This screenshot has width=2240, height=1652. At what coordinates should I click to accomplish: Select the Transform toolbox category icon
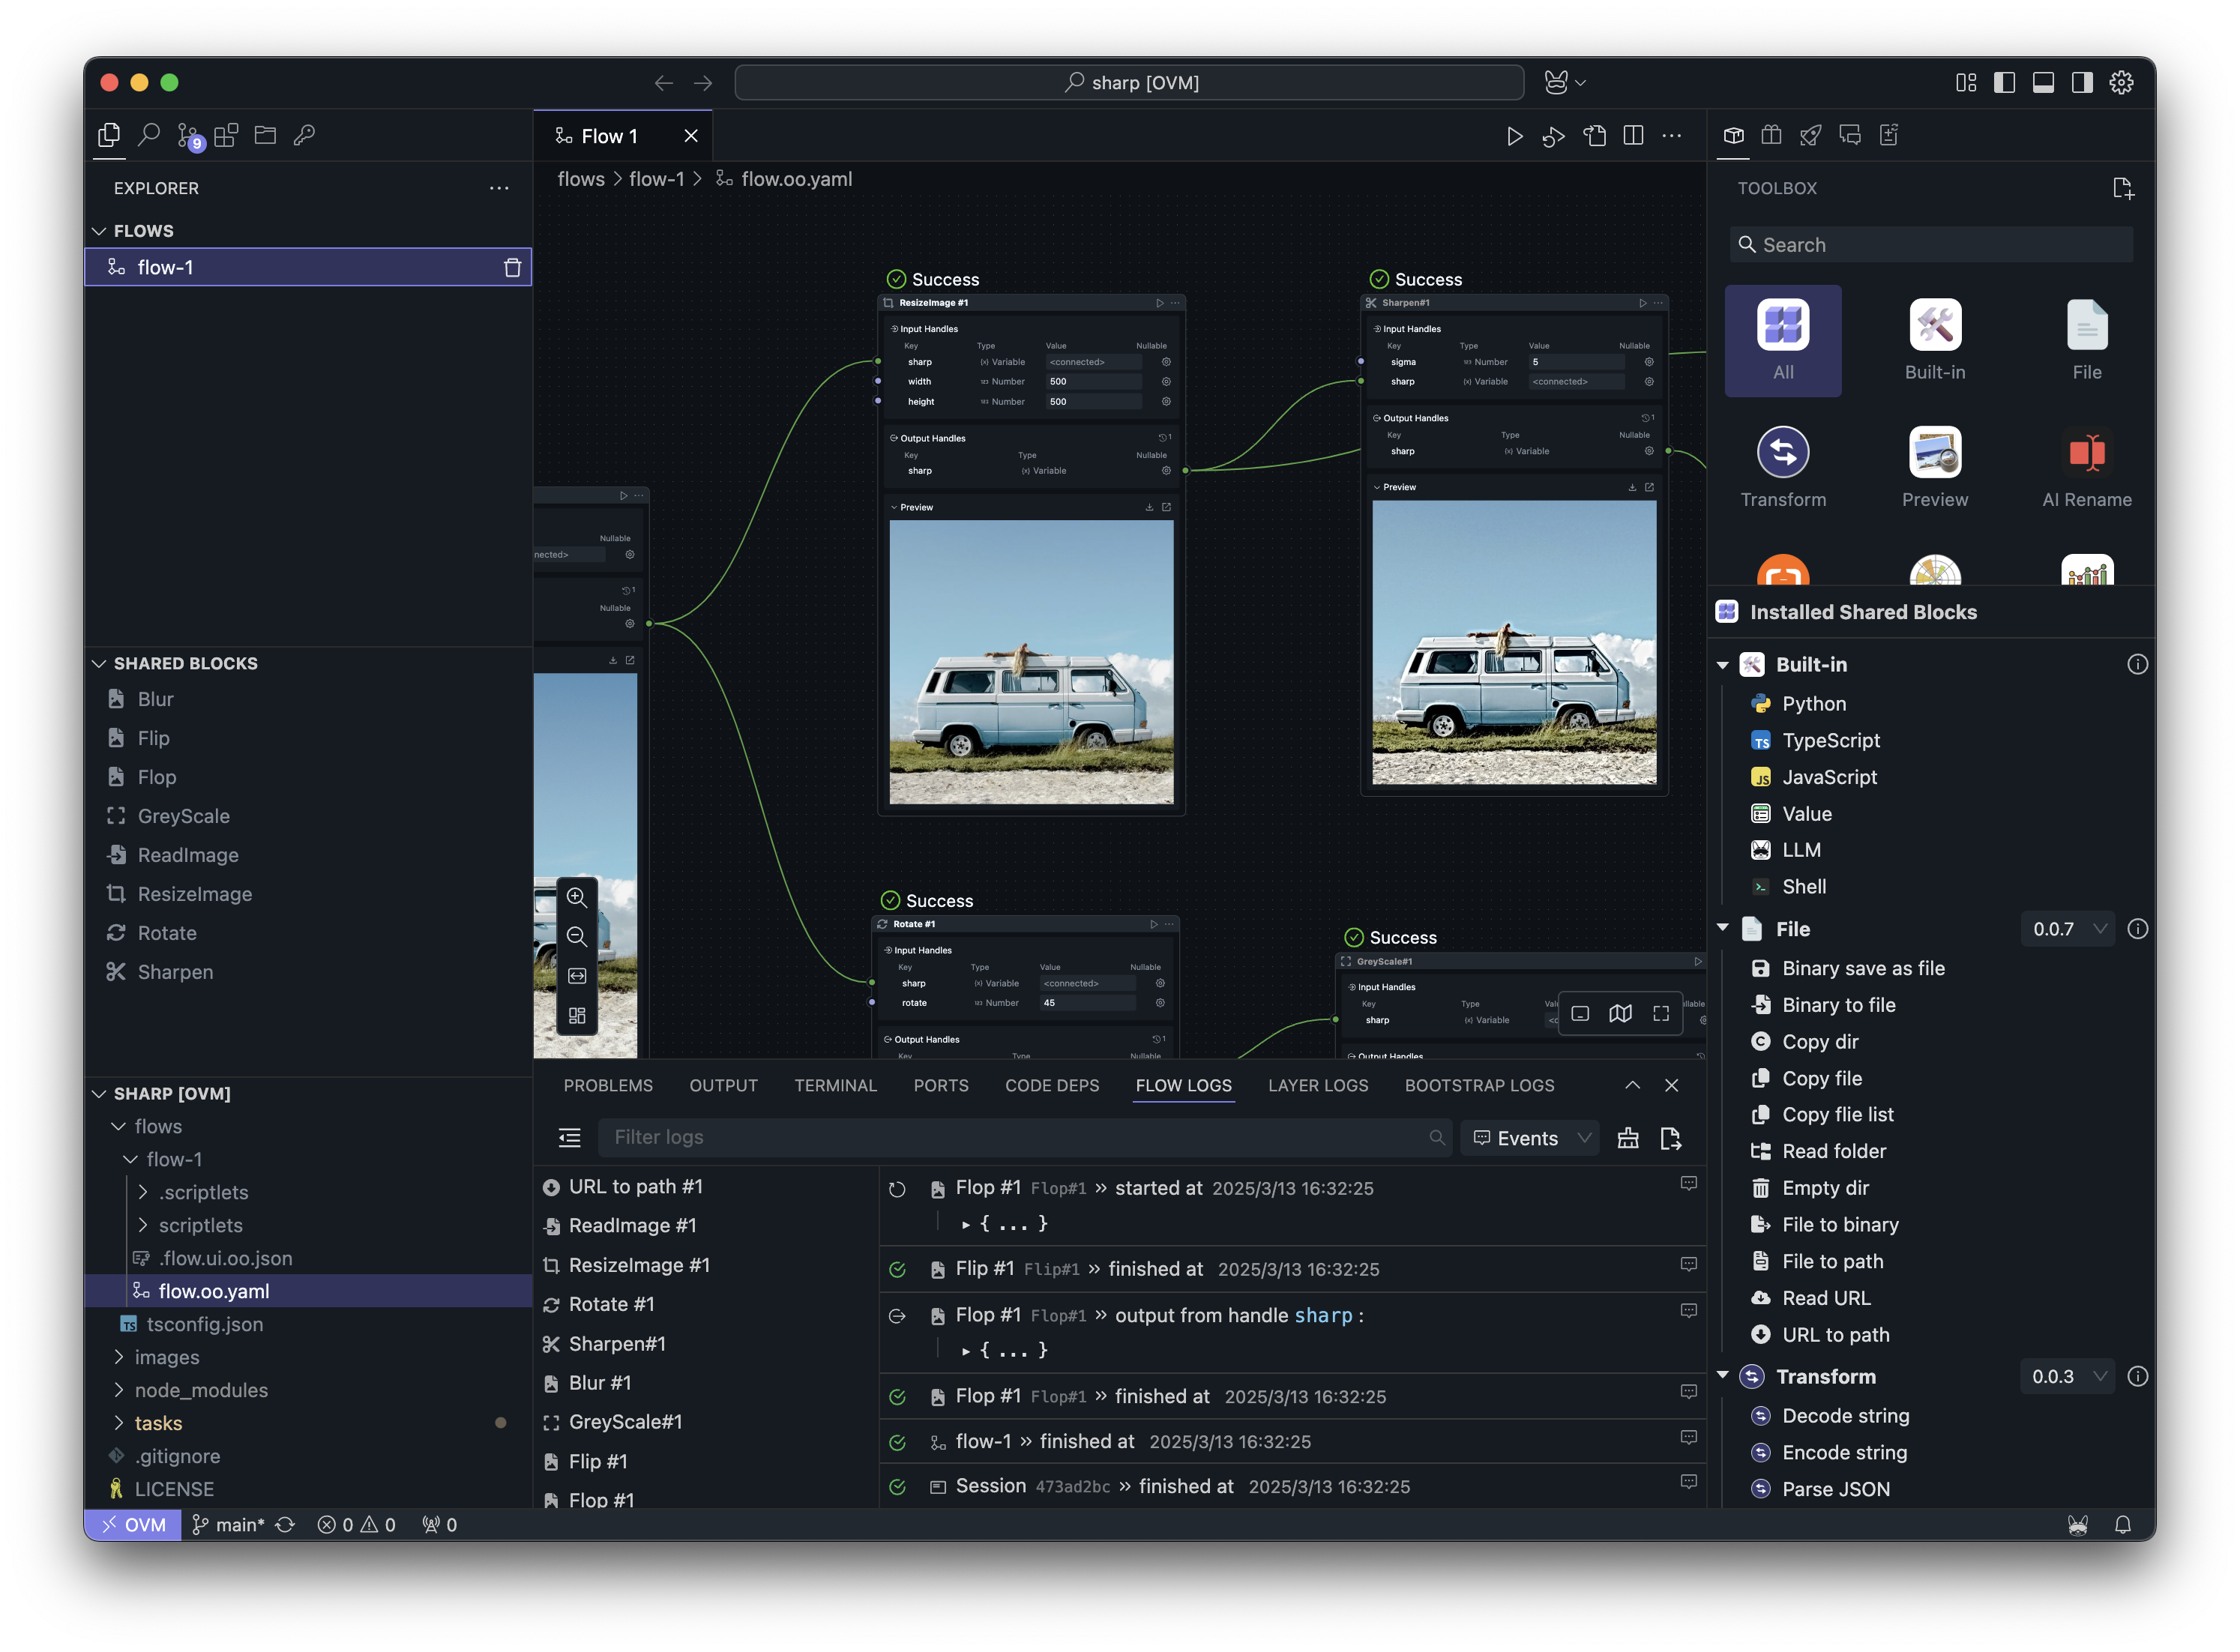click(1783, 453)
